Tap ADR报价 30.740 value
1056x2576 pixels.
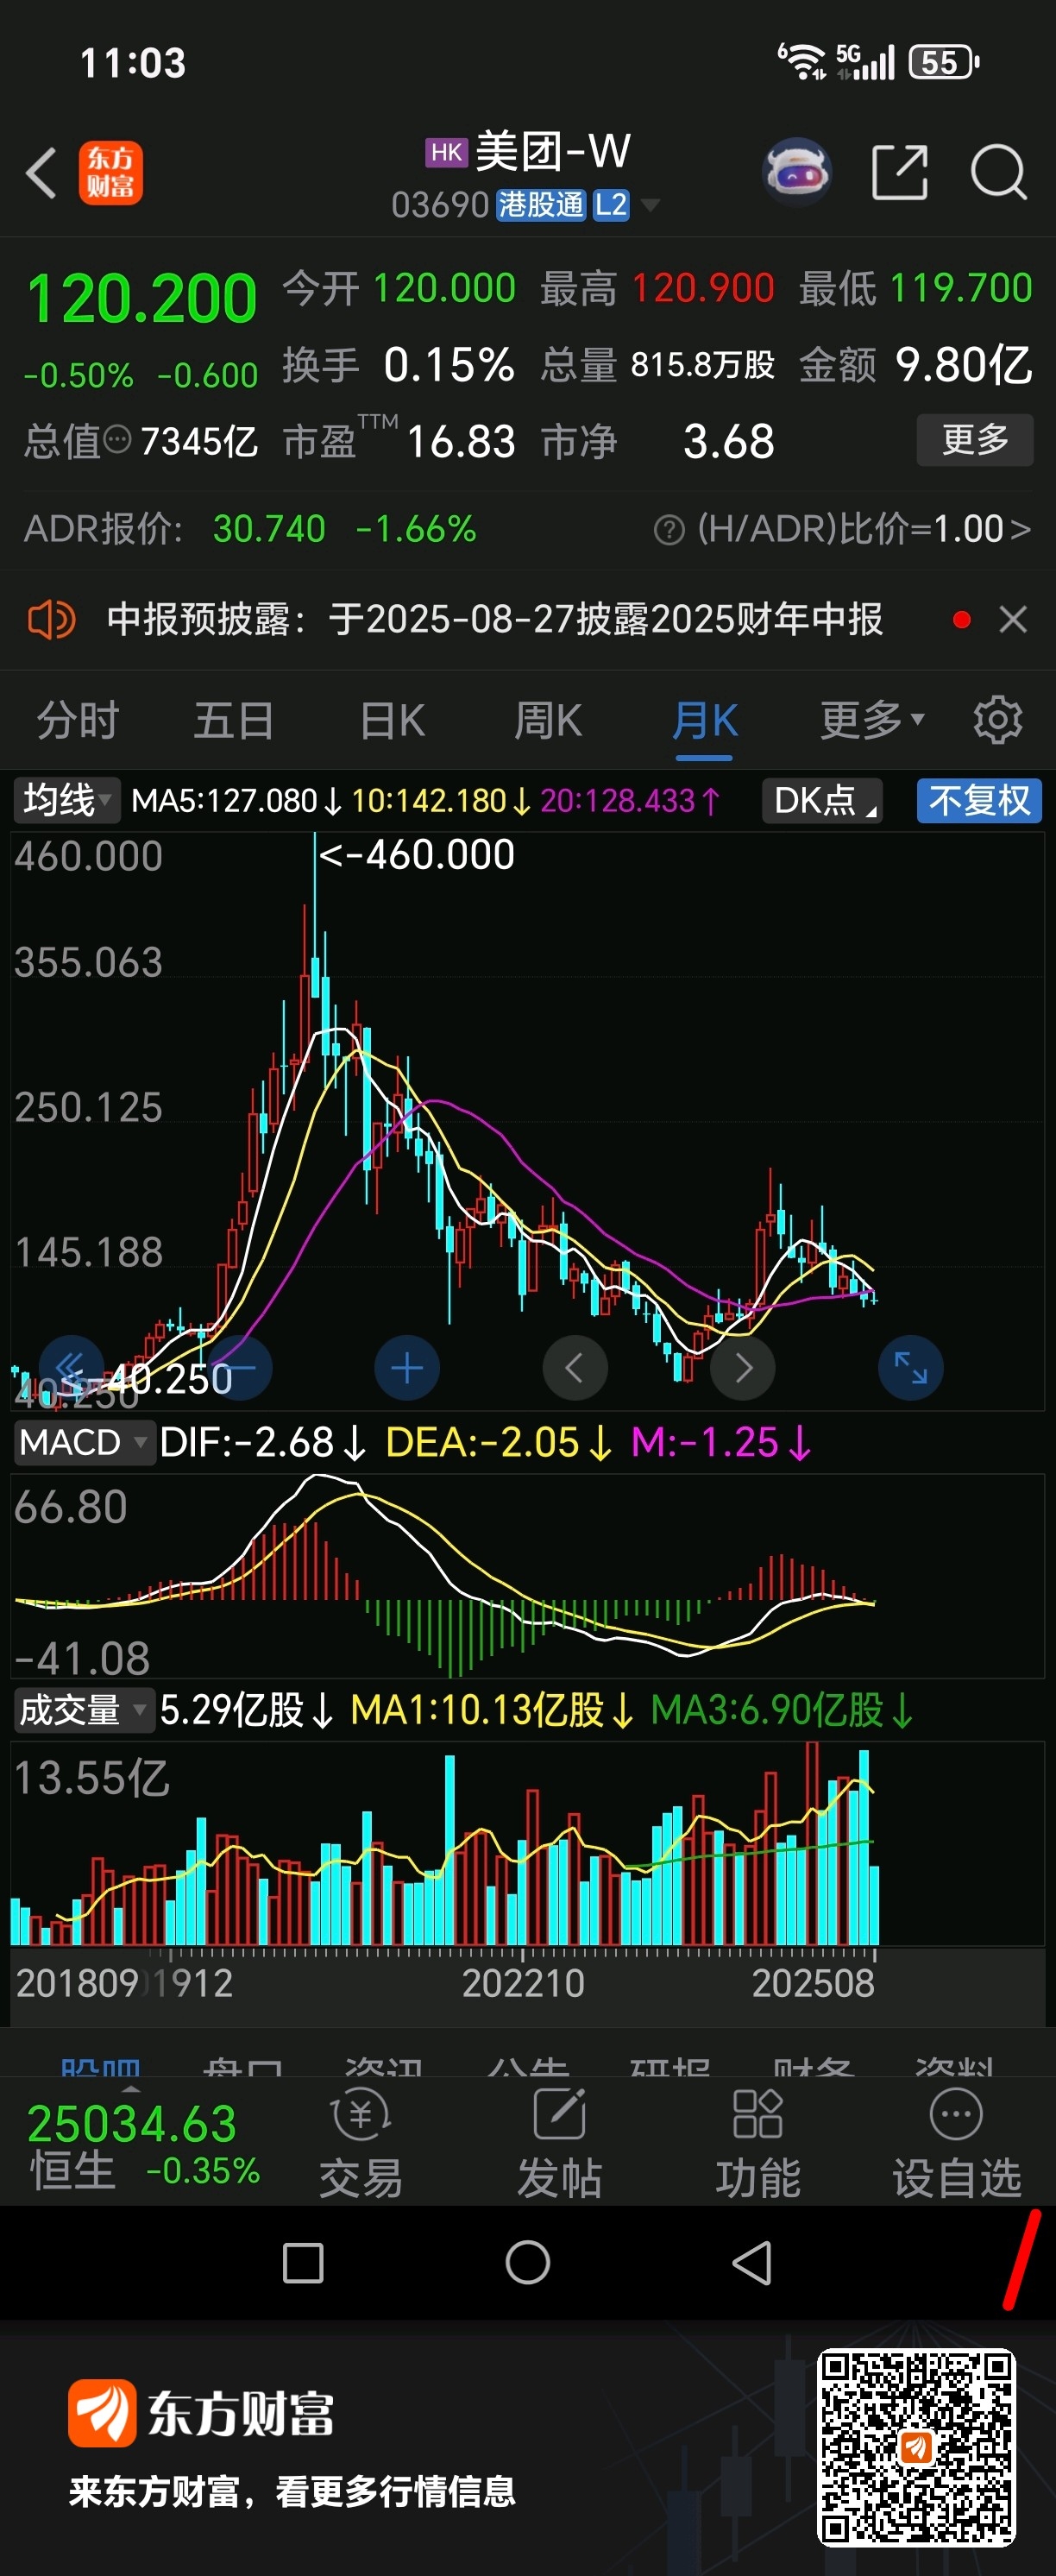tap(269, 529)
